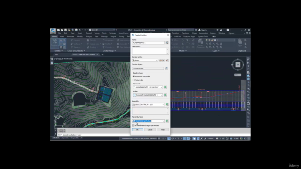Click the New file icon in quick access toolbar
This screenshot has width=301, height=169.
tap(58, 30)
